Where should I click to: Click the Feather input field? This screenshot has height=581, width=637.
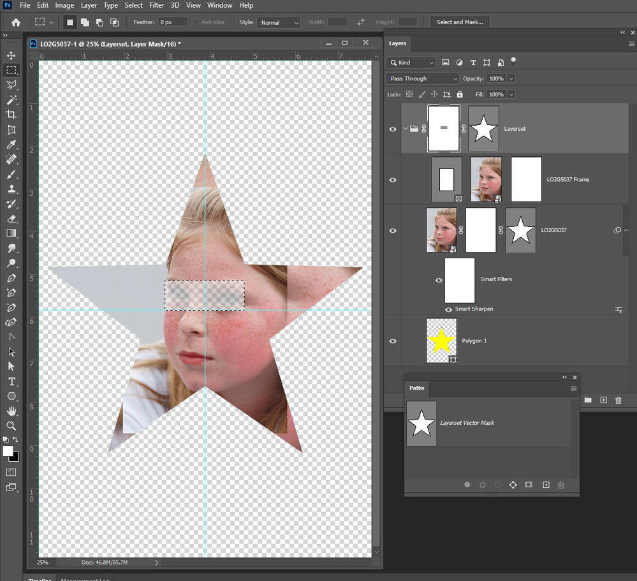(x=173, y=22)
